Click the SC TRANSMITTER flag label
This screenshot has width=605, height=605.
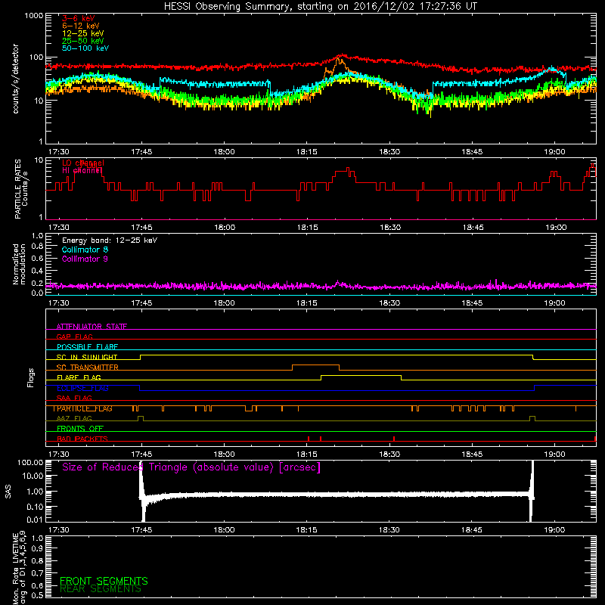point(87,368)
